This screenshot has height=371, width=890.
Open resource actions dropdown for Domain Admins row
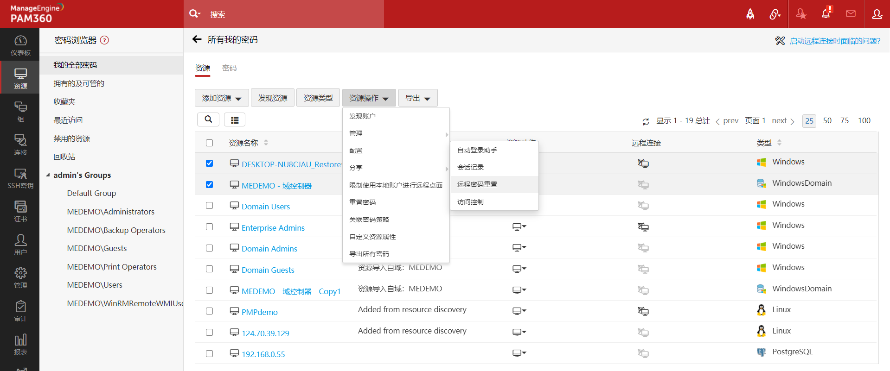(x=519, y=247)
